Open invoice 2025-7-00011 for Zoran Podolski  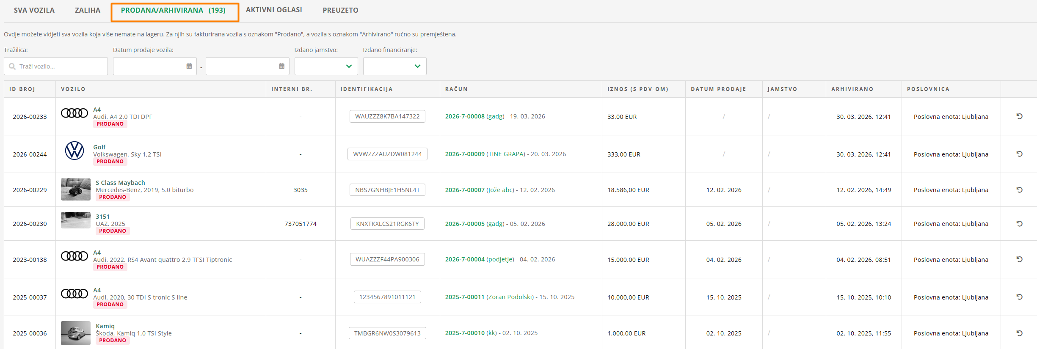point(465,297)
